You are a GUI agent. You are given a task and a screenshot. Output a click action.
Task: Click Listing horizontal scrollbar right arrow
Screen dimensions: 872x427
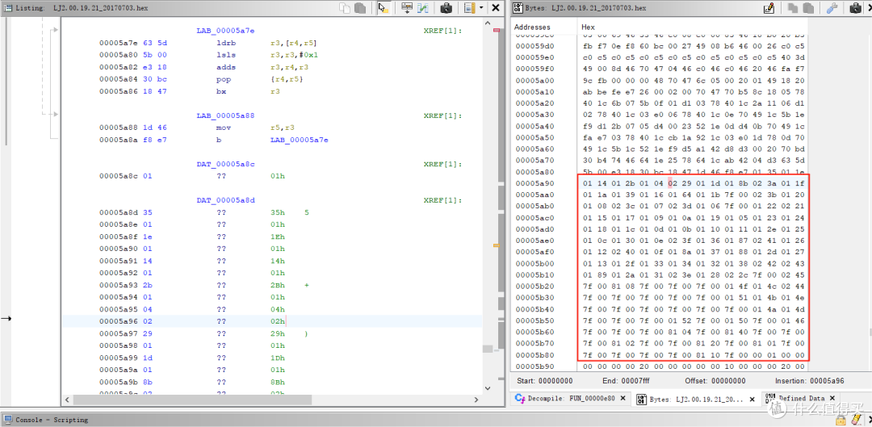[476, 400]
